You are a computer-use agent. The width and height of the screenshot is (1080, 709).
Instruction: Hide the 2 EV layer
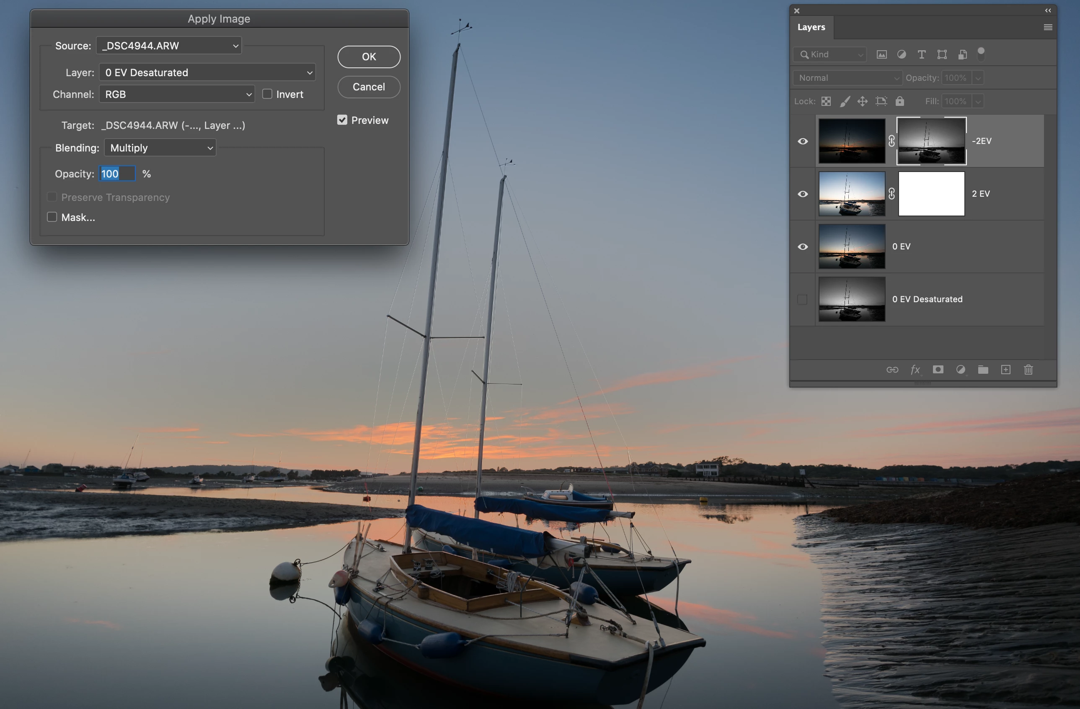[802, 194]
